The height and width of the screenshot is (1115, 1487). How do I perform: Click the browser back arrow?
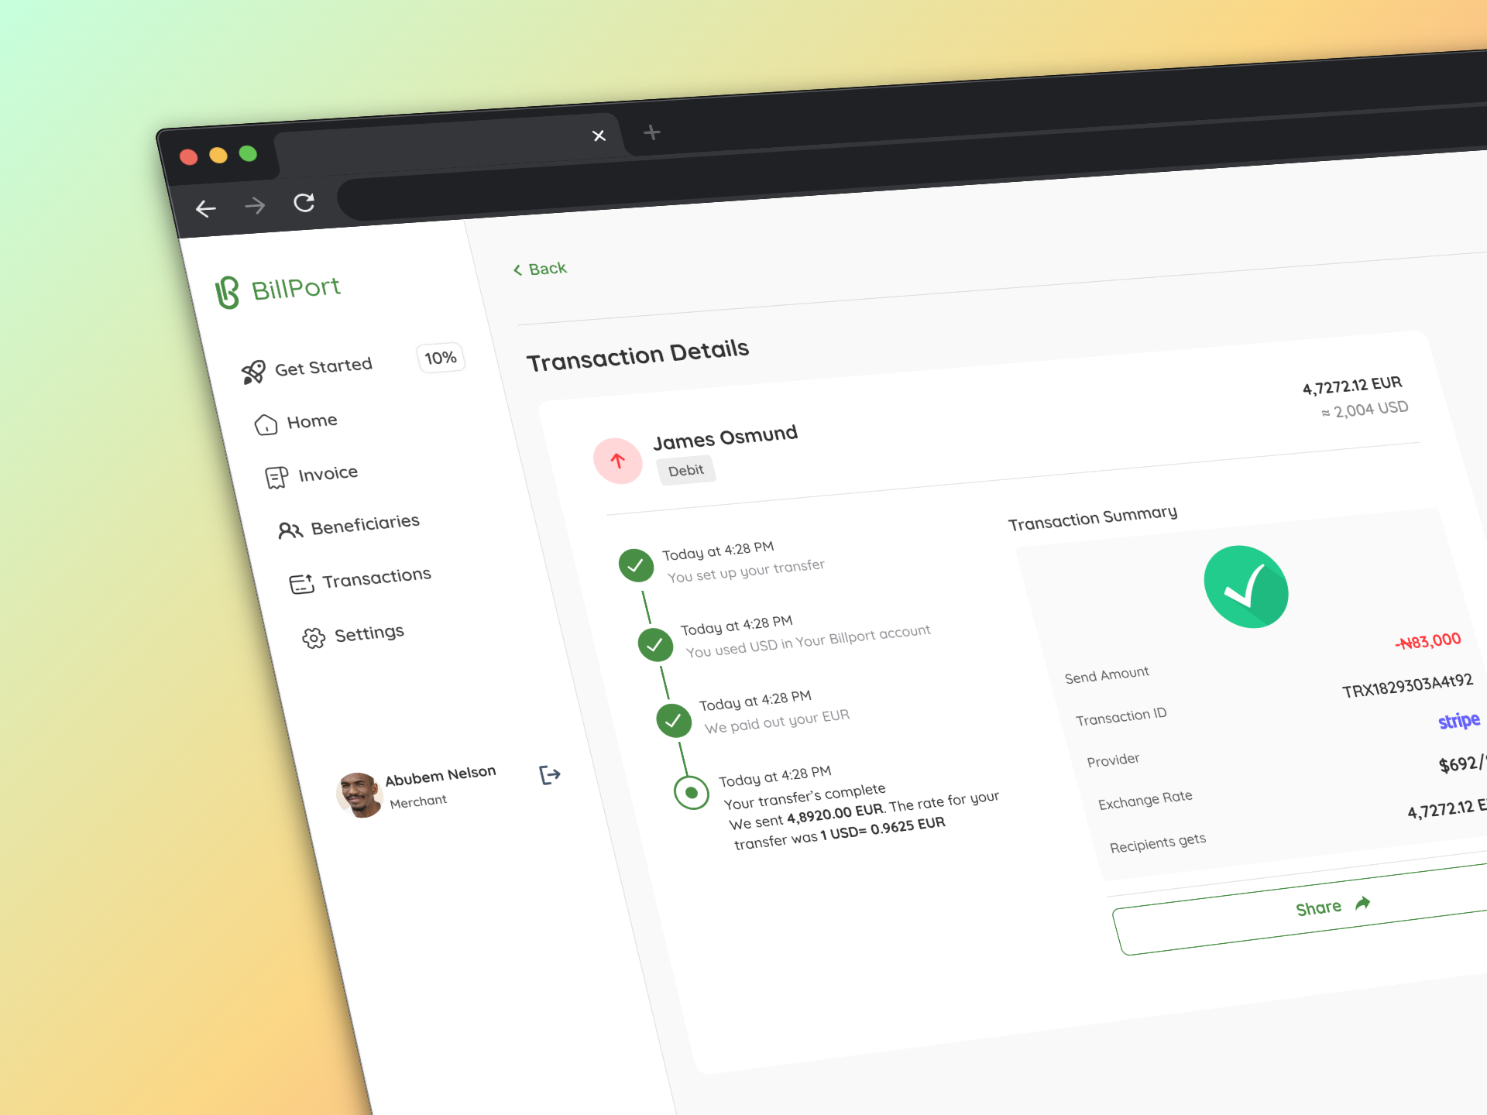205,208
